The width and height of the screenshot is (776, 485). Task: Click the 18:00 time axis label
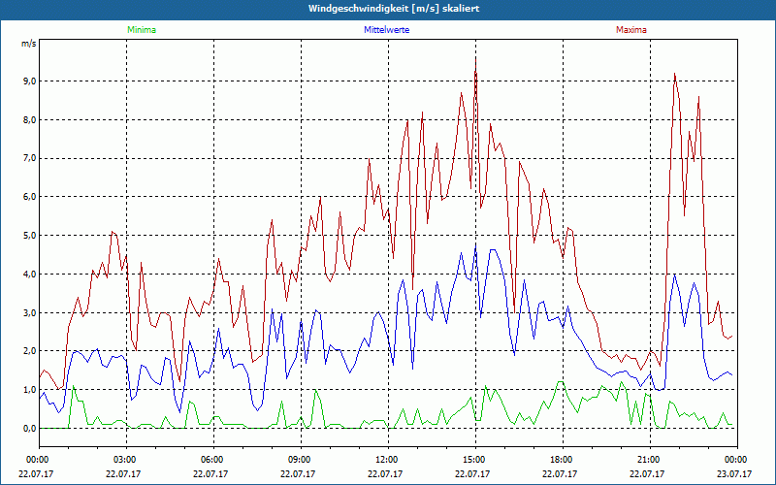[563, 460]
